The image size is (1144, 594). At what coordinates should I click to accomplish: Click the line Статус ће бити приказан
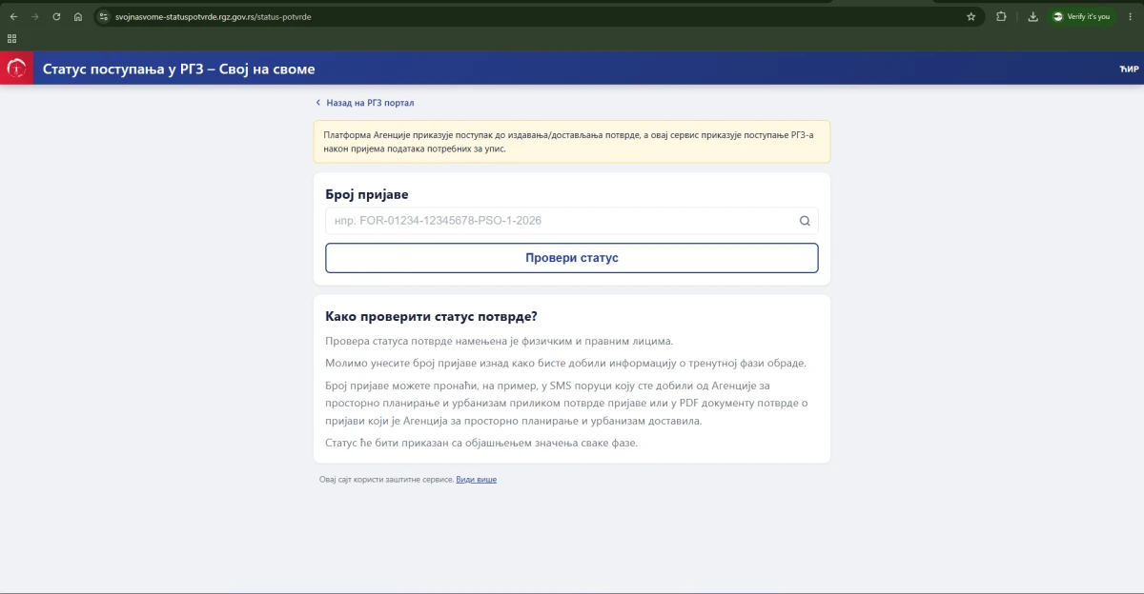(x=481, y=444)
